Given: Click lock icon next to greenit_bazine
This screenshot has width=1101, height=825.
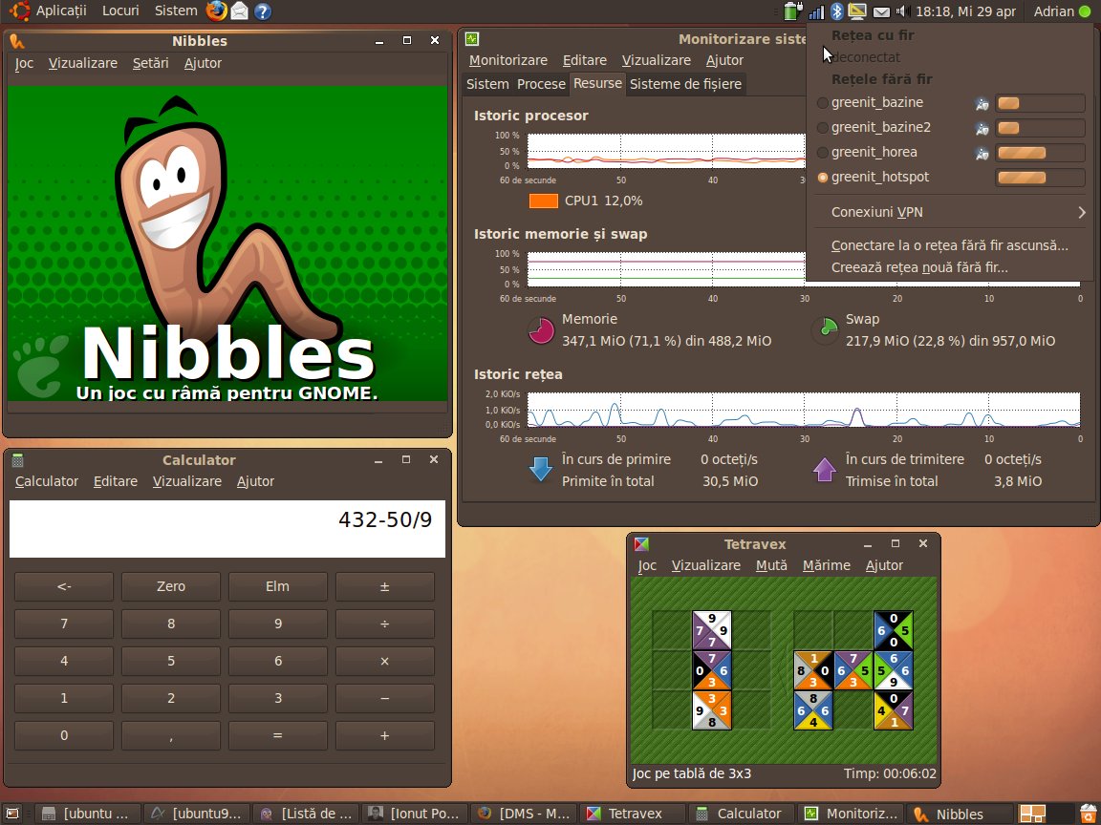Looking at the screenshot, I should pyautogui.click(x=982, y=104).
